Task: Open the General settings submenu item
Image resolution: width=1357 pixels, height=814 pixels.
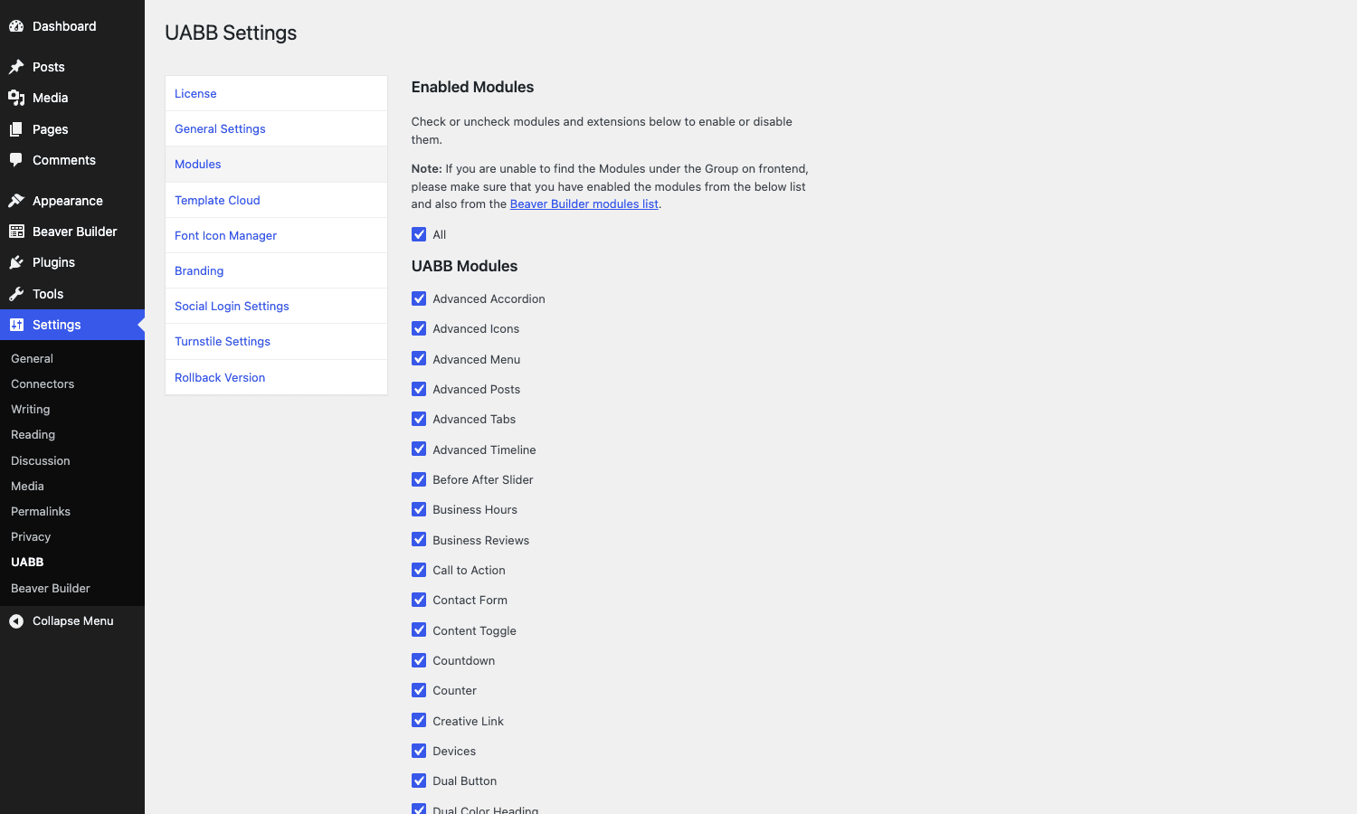Action: tap(72, 358)
